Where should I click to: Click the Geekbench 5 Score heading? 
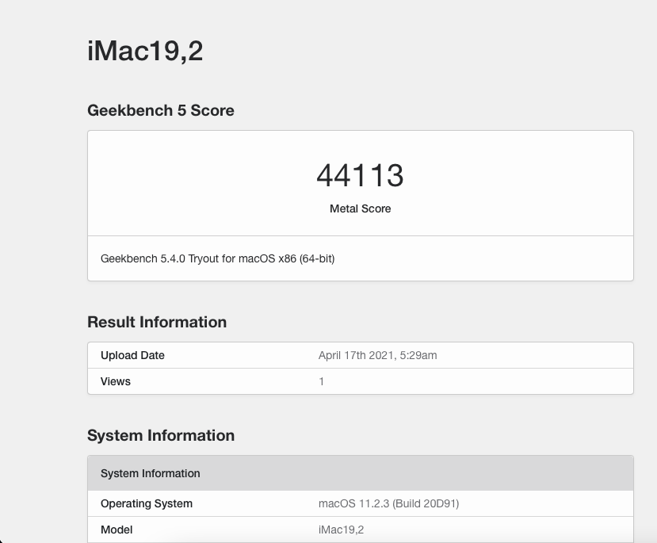coord(160,110)
